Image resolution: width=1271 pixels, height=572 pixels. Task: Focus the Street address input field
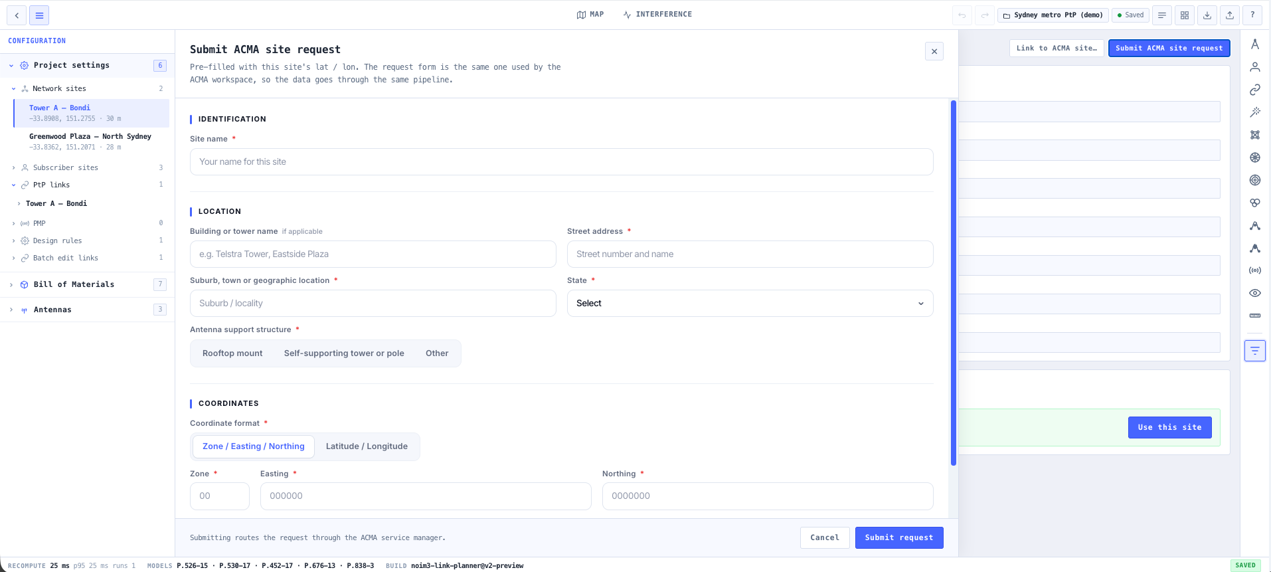coord(750,254)
